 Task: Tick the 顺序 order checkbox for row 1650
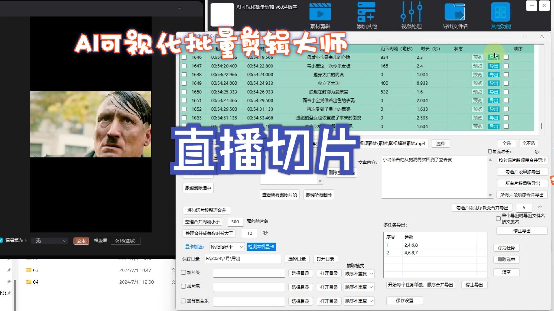[506, 92]
